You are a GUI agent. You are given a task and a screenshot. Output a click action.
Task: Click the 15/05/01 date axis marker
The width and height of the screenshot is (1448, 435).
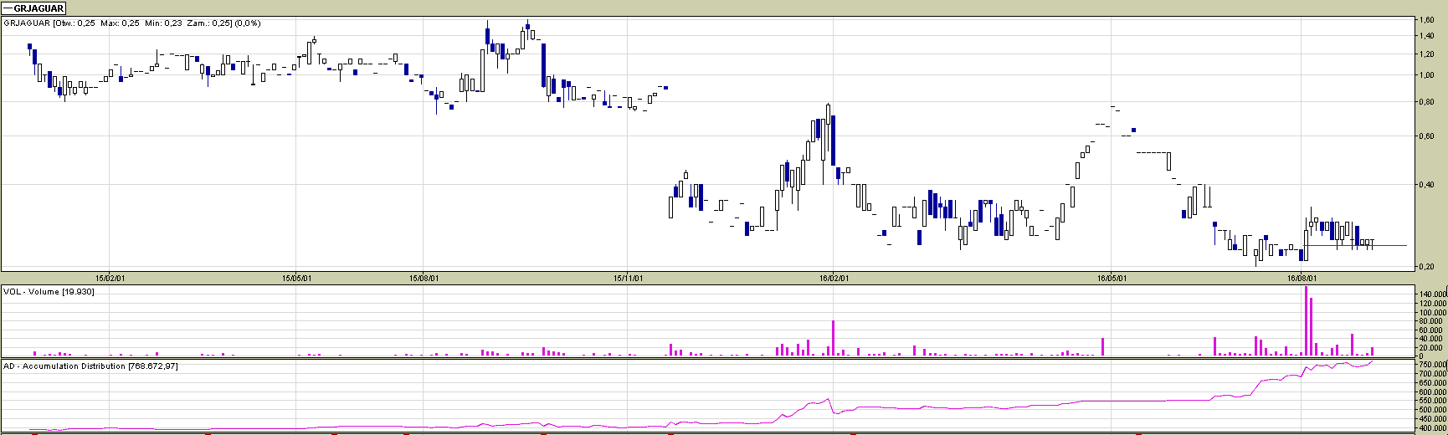[298, 278]
